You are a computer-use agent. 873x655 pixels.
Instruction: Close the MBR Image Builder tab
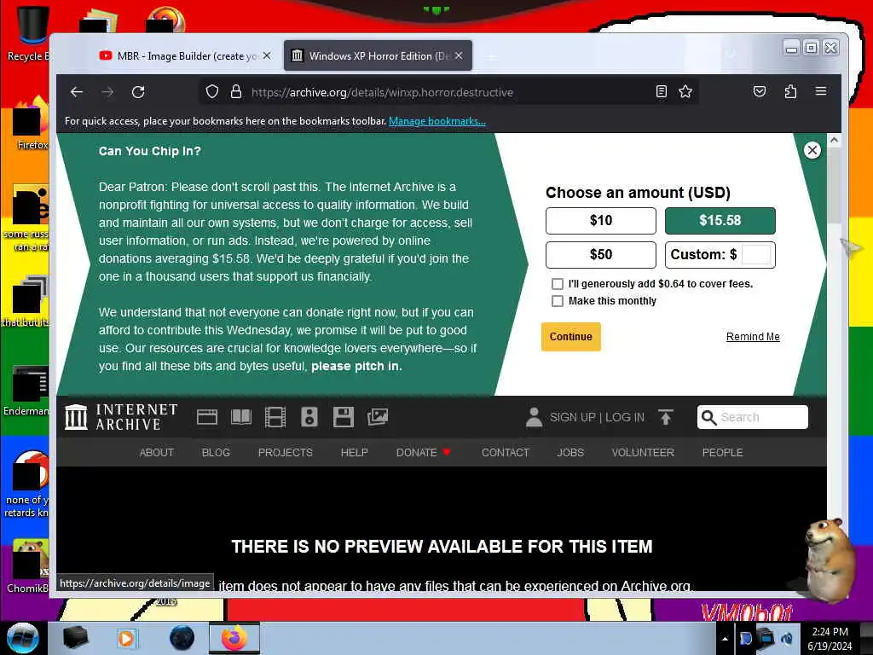coord(267,55)
